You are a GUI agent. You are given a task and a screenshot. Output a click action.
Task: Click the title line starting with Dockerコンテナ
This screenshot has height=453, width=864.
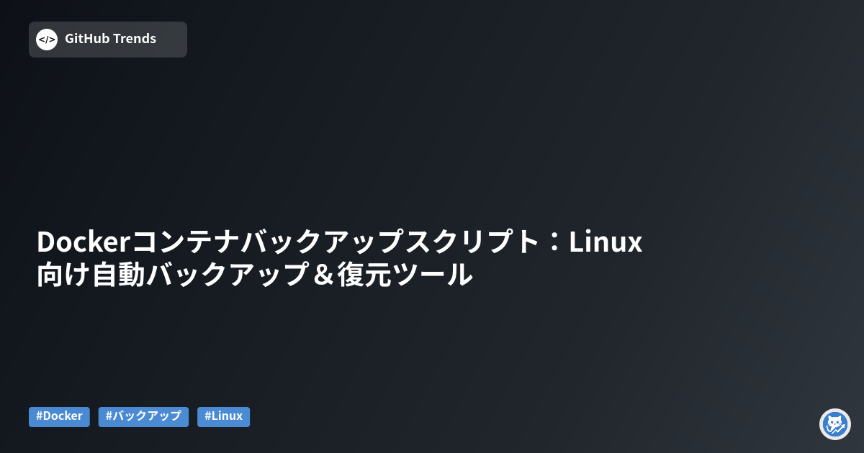pos(339,242)
